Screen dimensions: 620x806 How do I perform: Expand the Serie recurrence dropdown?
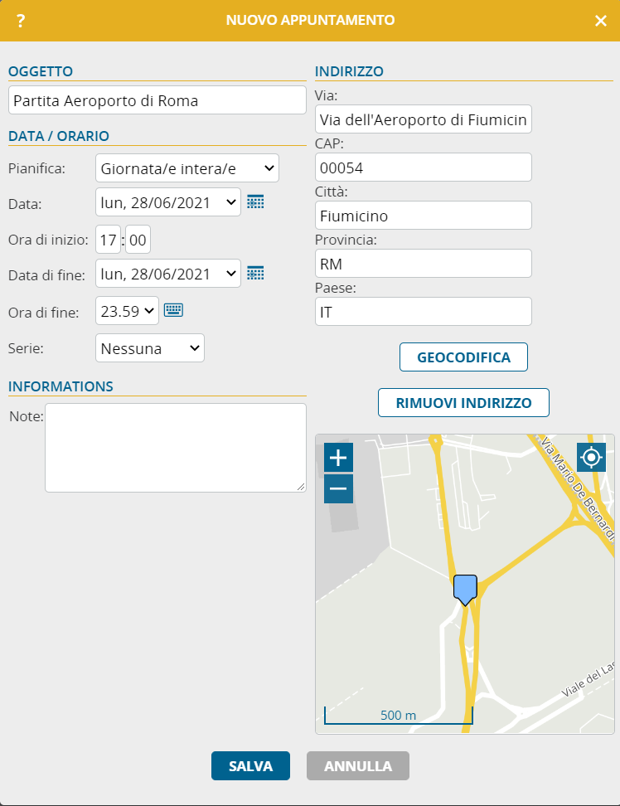150,348
